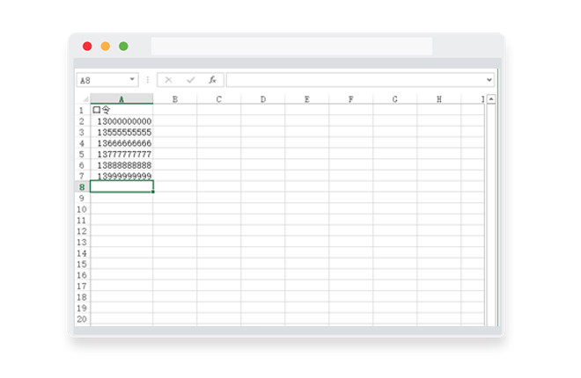Click the name box showing A8

point(103,80)
